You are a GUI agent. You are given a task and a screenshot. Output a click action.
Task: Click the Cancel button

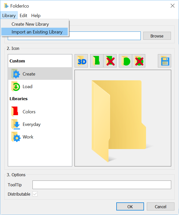click(x=160, y=206)
